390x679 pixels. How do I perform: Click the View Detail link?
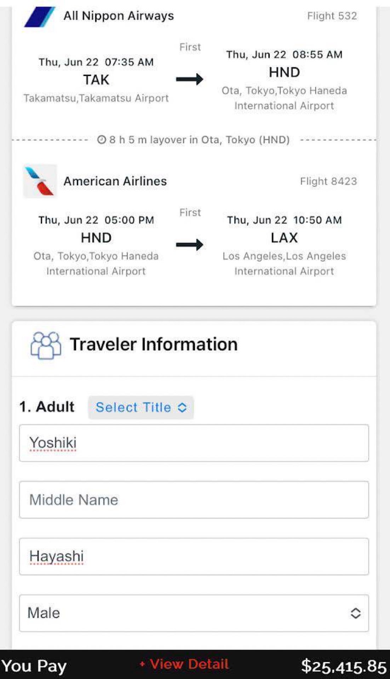point(184,664)
